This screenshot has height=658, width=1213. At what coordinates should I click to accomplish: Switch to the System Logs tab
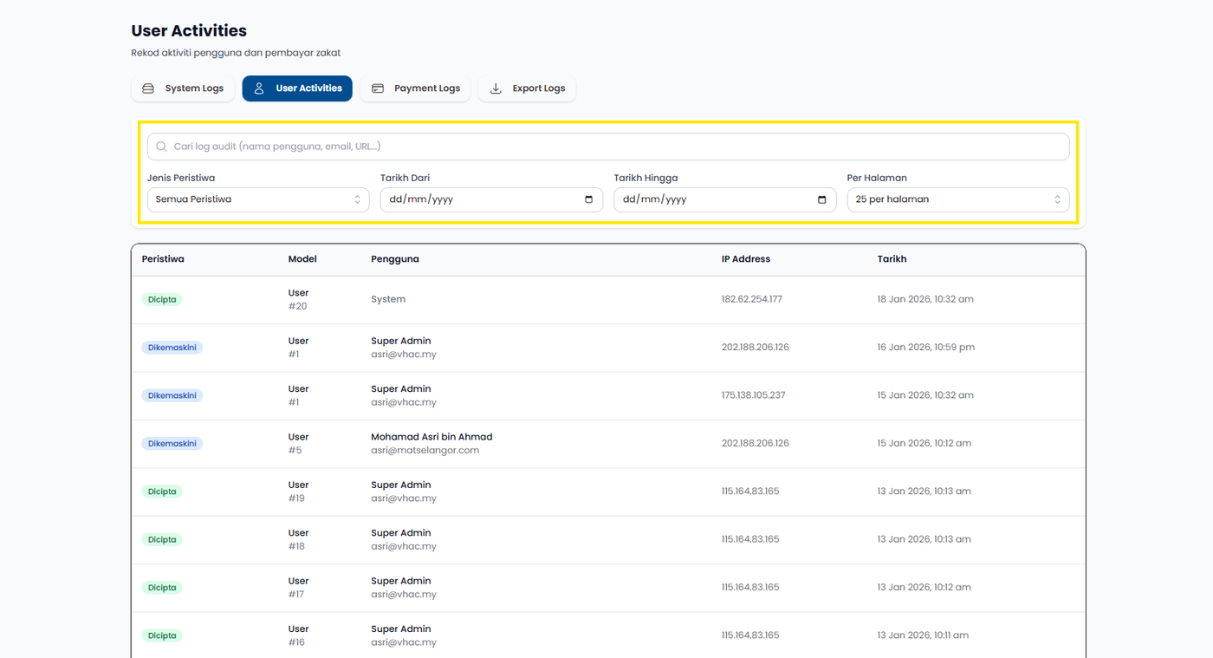pos(194,88)
